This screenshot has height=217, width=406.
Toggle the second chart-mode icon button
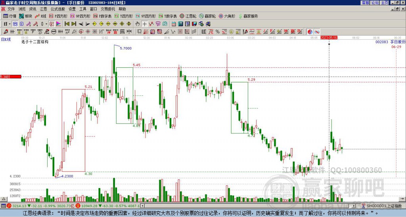(x=21, y=24)
